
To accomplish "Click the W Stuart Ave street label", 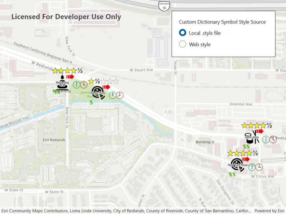I will point(141,70).
